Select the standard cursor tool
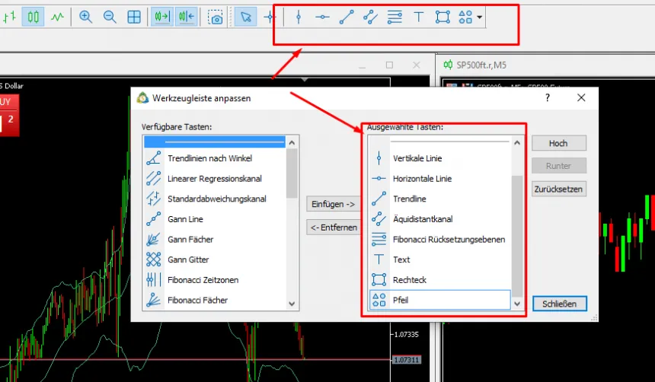Image resolution: width=655 pixels, height=382 pixels. click(245, 17)
